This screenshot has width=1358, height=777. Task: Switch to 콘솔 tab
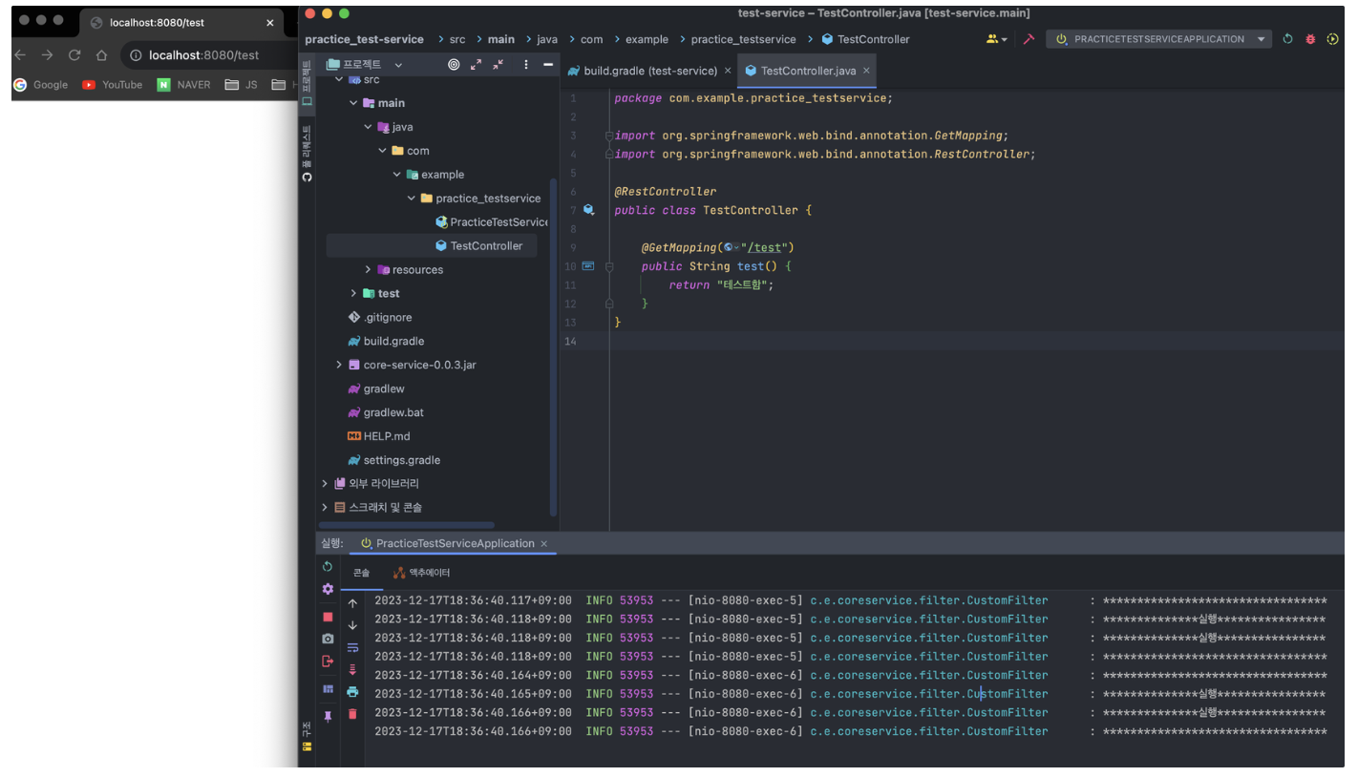pos(361,573)
